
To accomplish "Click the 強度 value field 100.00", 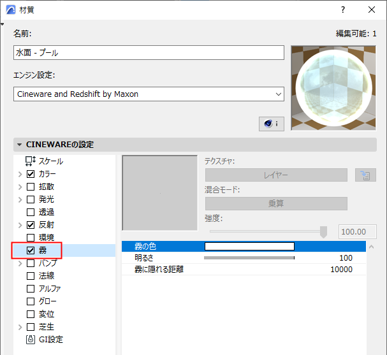I will (358, 231).
